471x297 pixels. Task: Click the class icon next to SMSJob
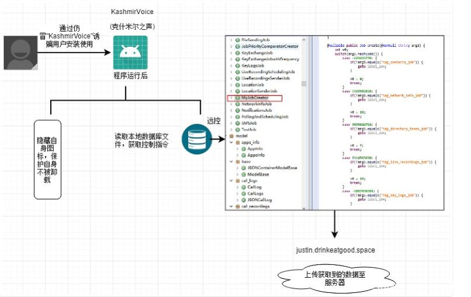click(x=237, y=124)
